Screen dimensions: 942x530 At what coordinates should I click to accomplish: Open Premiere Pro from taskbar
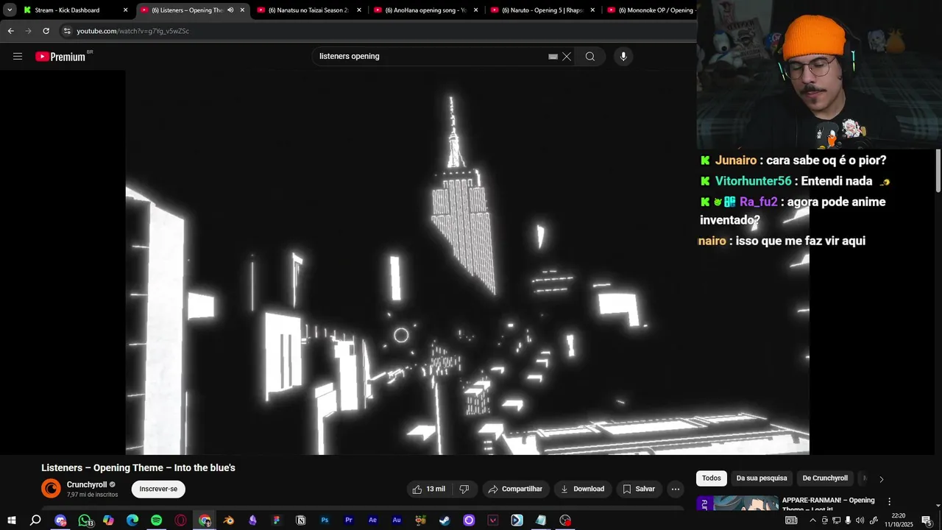349,520
